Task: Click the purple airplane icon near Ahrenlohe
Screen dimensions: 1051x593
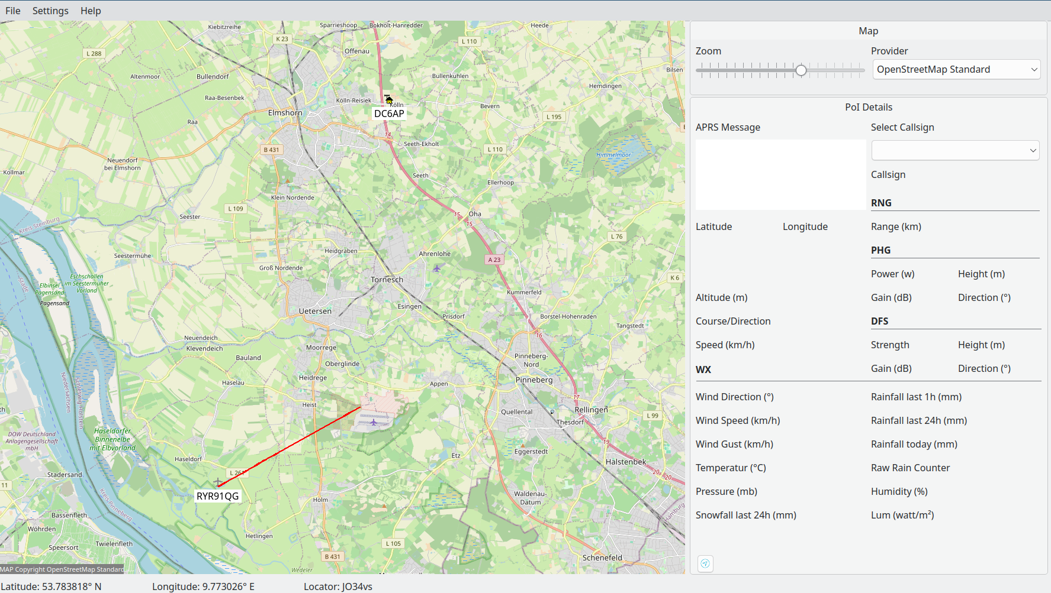Action: [436, 269]
